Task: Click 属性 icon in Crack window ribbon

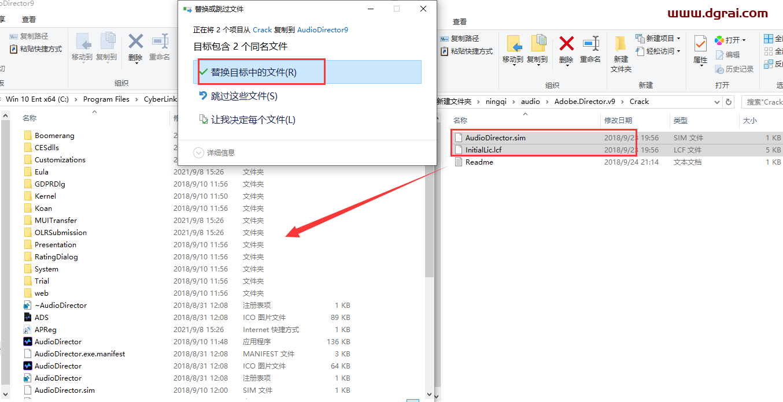Action: [700, 49]
